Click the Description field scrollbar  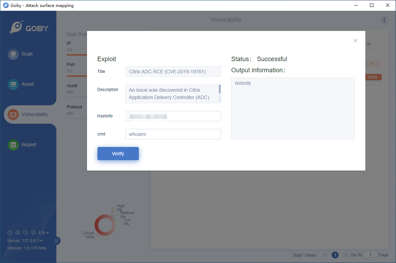(220, 89)
